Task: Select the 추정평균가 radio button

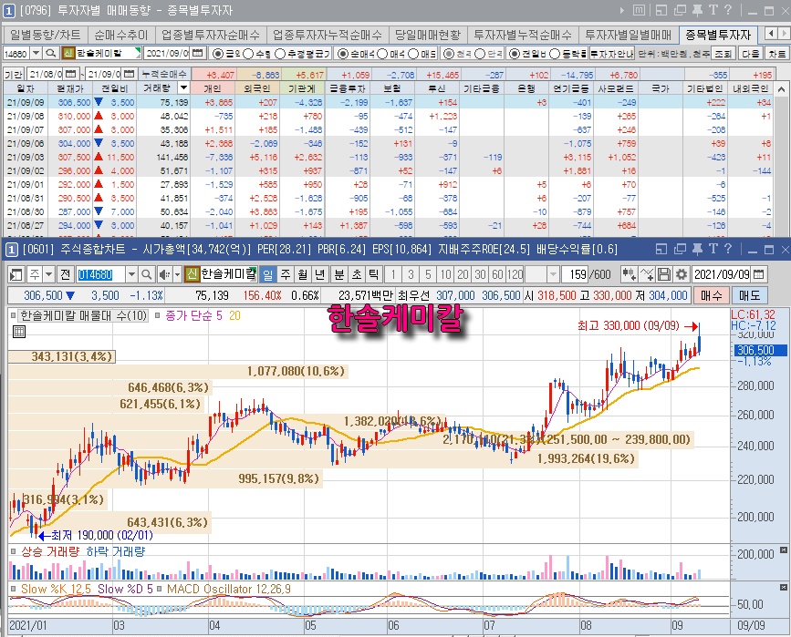Action: pos(280,54)
